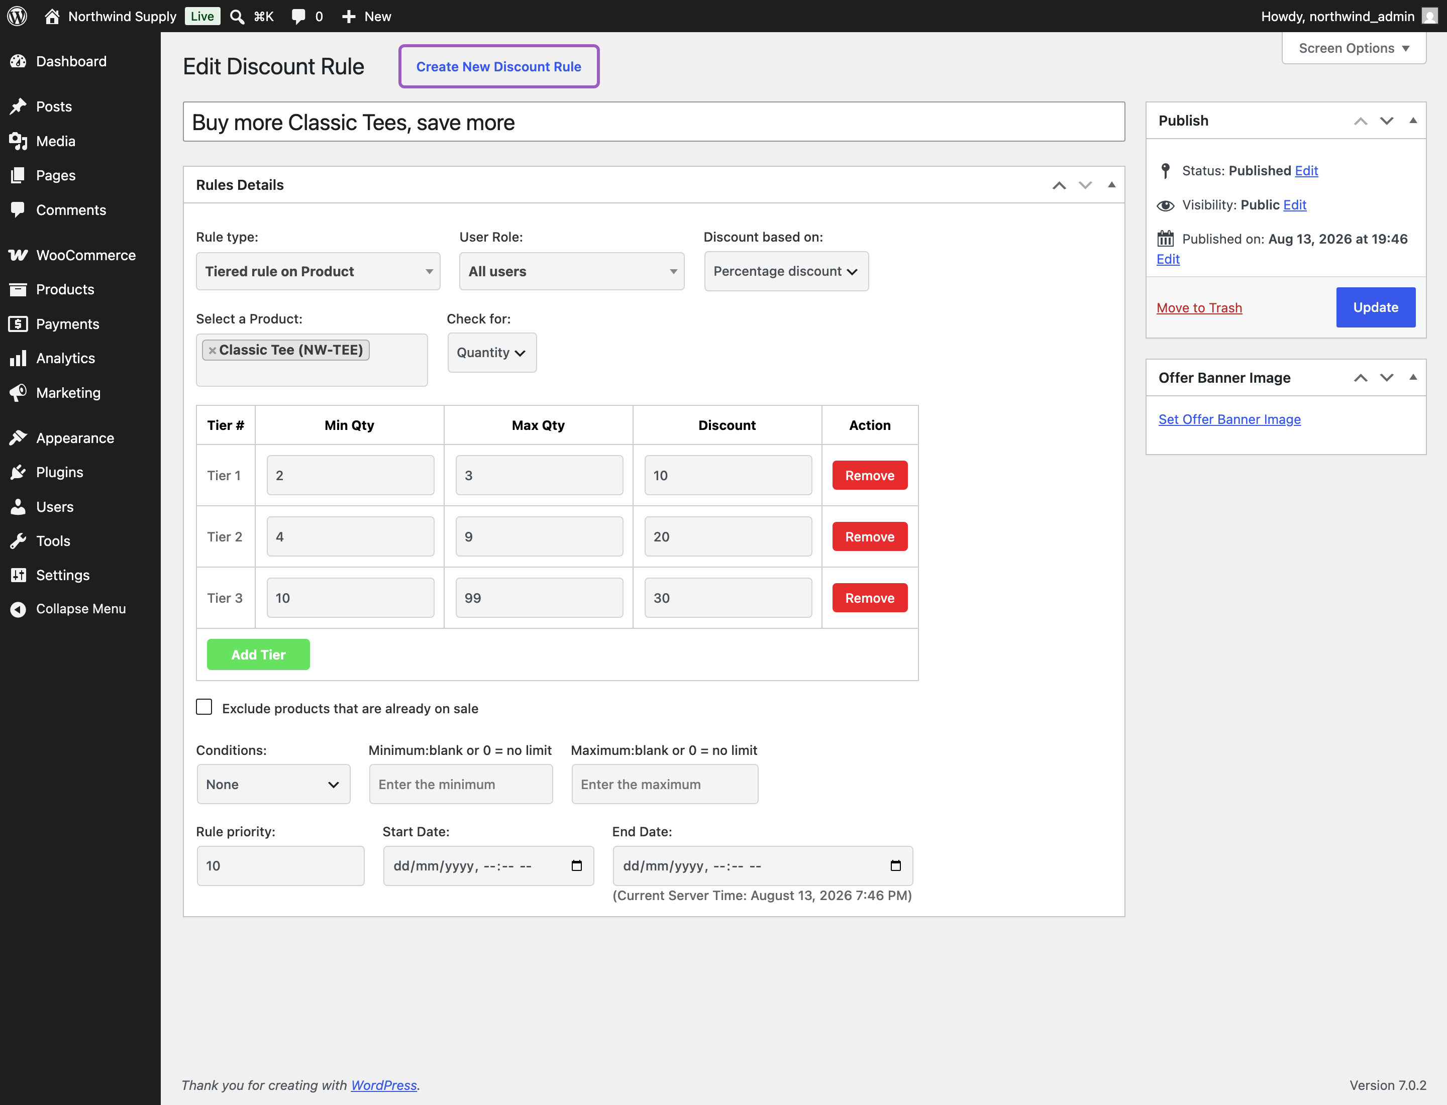Click the Dashboard gauge icon
The image size is (1447, 1105).
19,61
